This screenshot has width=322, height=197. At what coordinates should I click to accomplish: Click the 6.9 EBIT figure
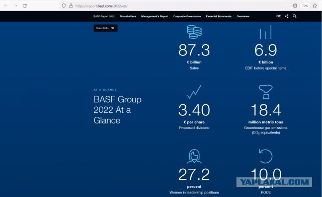266,50
